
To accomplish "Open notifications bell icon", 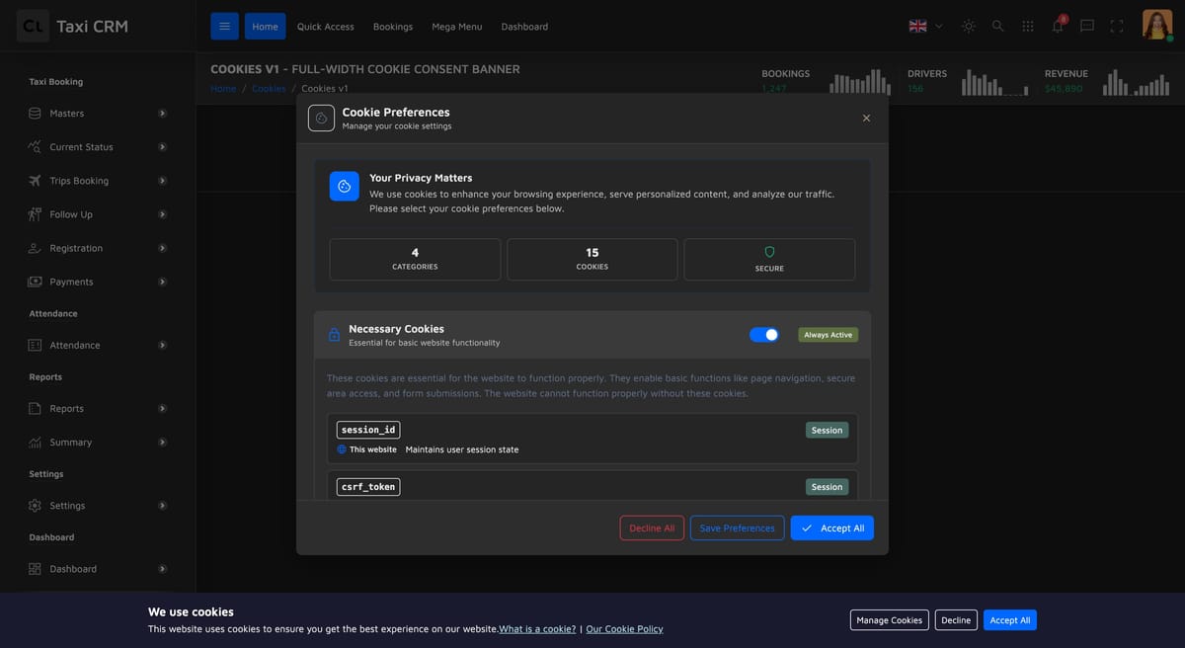I will [x=1058, y=26].
